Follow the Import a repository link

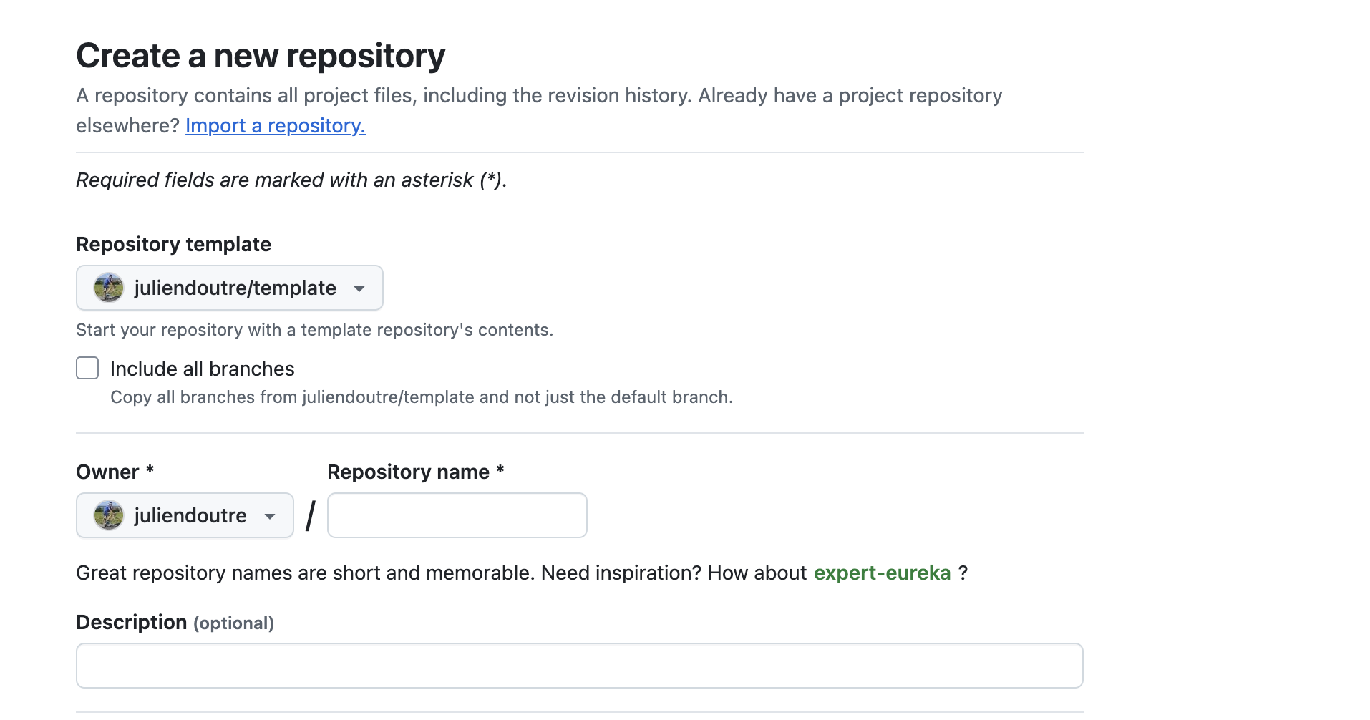pyautogui.click(x=276, y=125)
